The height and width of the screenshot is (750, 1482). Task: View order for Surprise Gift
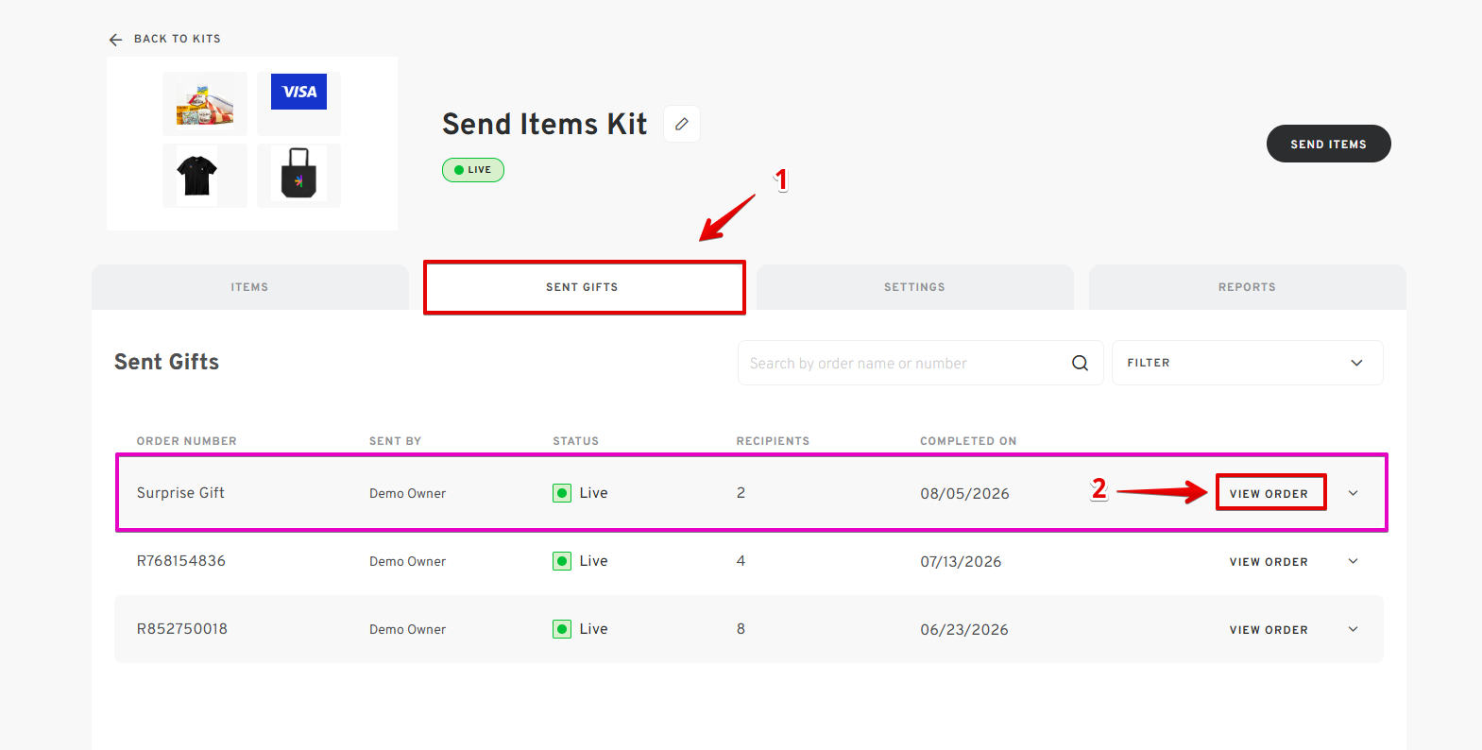coord(1269,493)
